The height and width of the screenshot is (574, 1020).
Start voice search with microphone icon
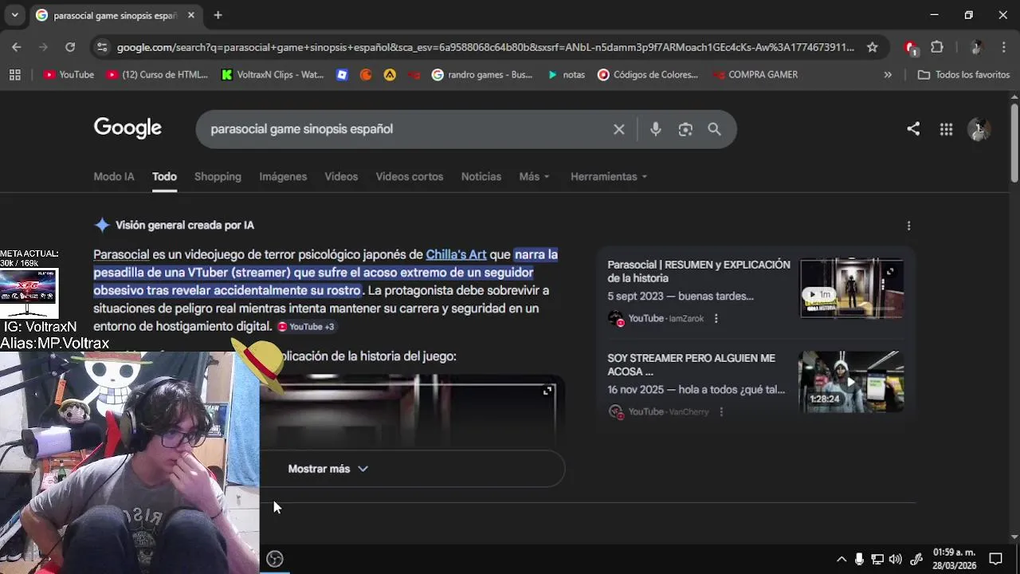(x=656, y=129)
